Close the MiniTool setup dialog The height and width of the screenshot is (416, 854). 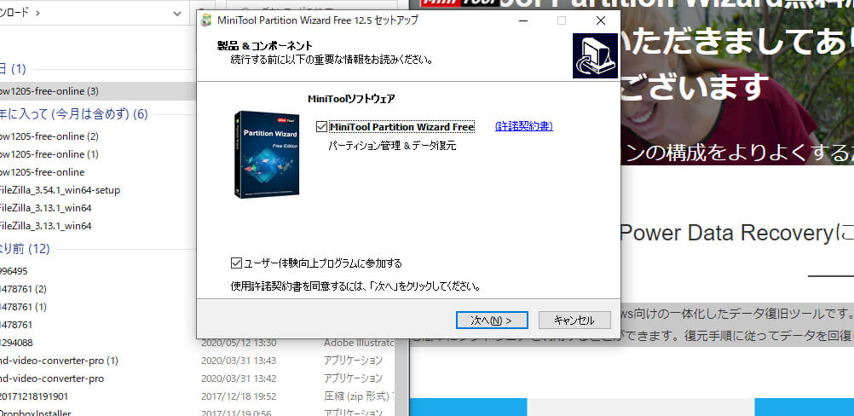pyautogui.click(x=601, y=20)
